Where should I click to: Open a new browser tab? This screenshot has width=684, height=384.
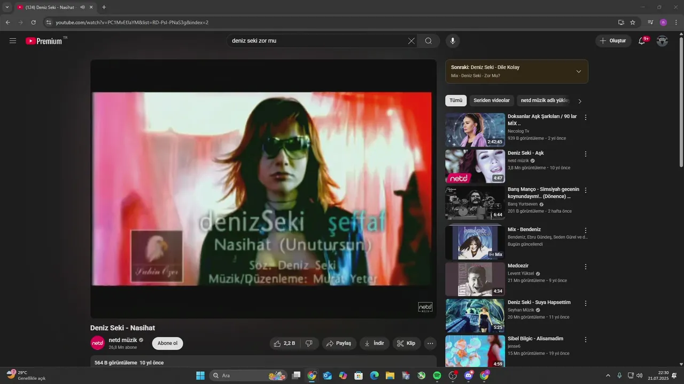pyautogui.click(x=104, y=7)
